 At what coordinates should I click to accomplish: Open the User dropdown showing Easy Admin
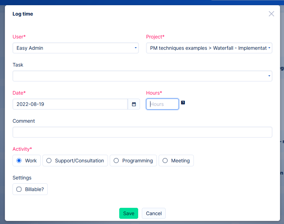(76, 48)
